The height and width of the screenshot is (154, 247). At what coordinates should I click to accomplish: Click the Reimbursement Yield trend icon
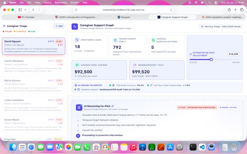pyautogui.click(x=134, y=65)
